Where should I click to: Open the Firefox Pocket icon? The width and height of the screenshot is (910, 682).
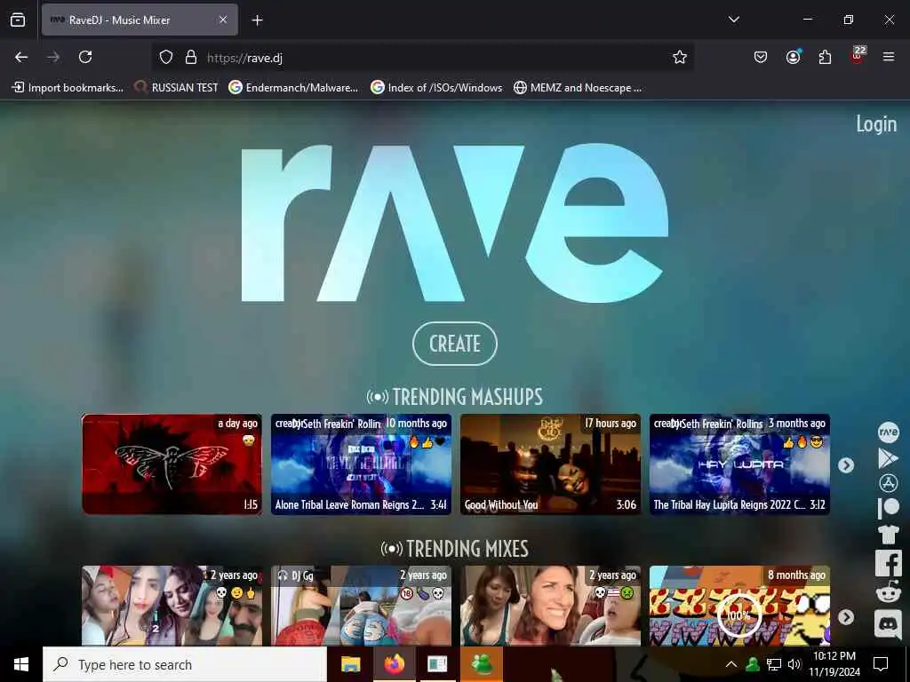point(761,57)
